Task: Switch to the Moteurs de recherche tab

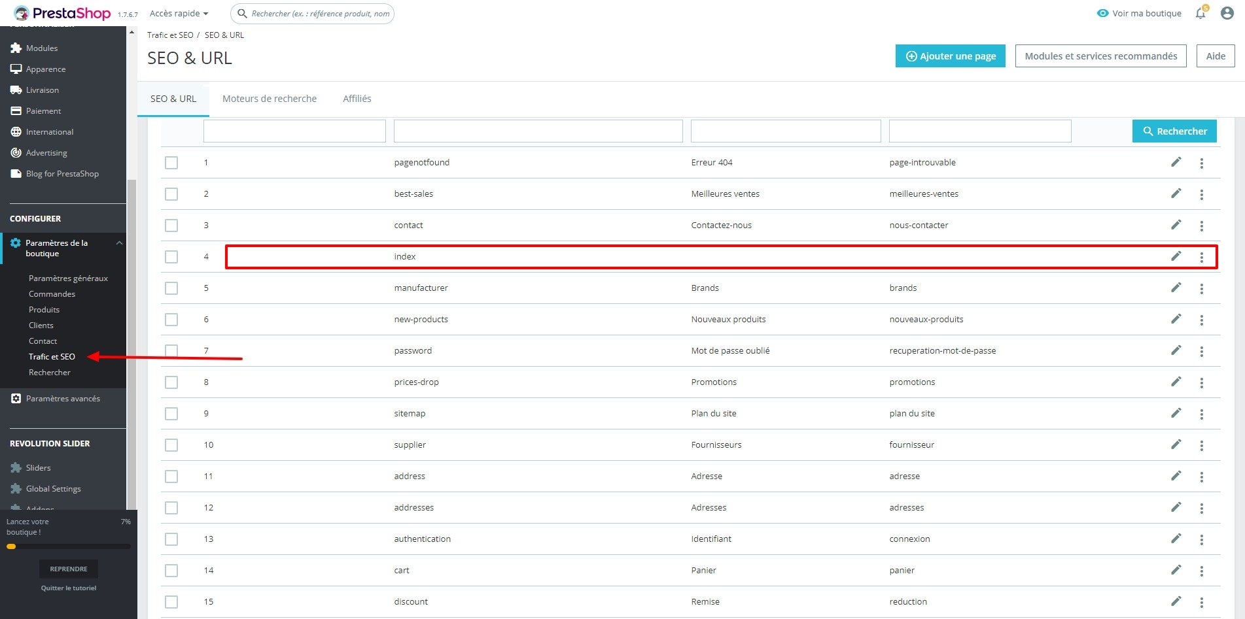Action: tap(270, 99)
